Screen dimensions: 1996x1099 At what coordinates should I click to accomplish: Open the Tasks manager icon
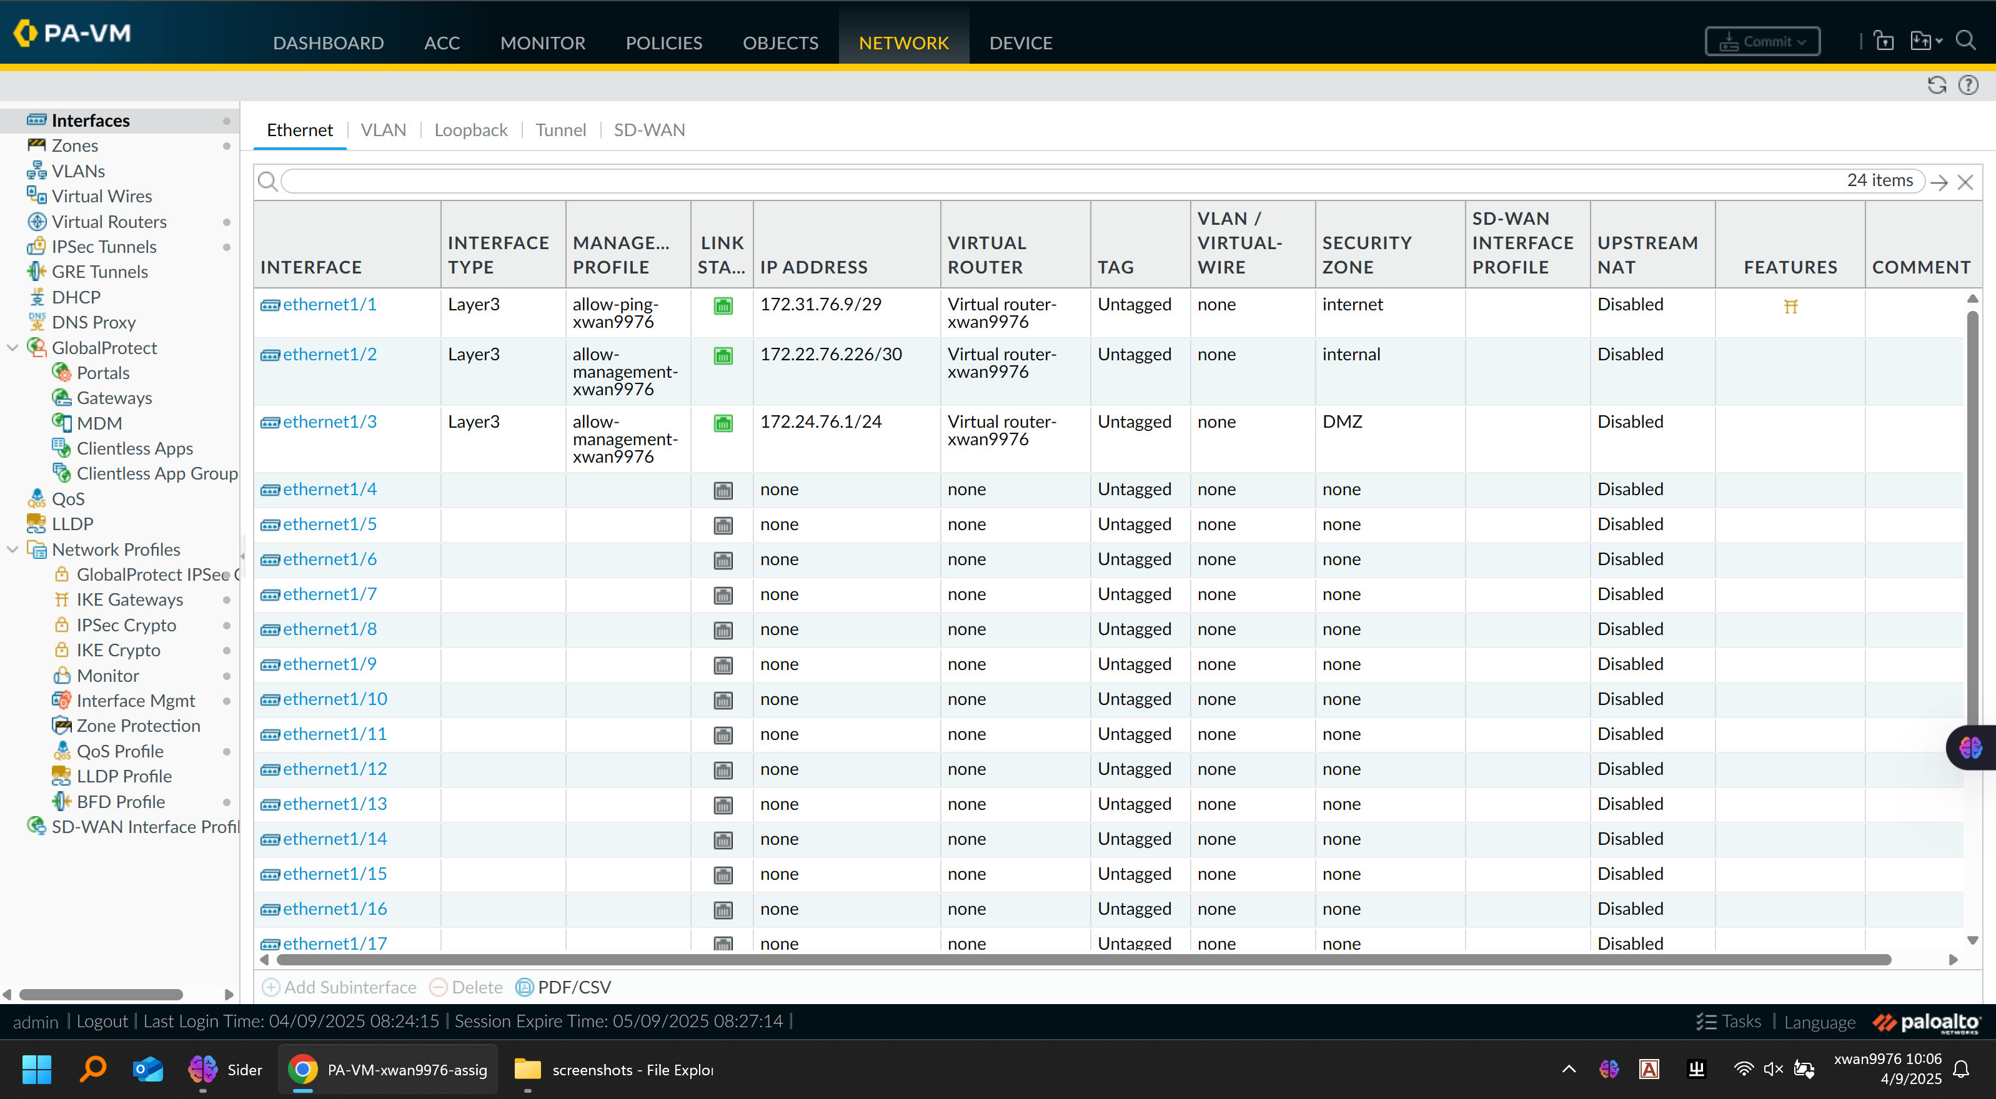pyautogui.click(x=1706, y=1022)
